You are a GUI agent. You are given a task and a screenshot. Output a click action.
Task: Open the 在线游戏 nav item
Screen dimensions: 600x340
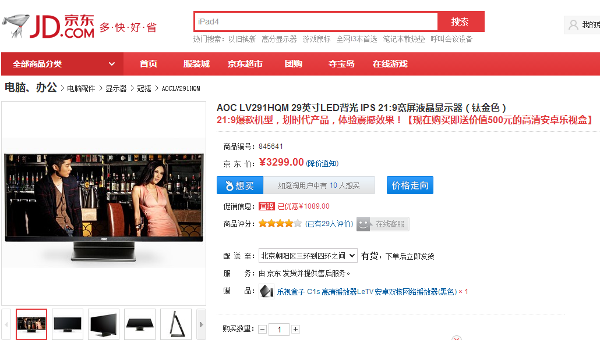point(390,64)
